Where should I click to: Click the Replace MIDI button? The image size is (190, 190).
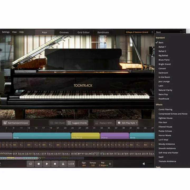pyautogui.click(x=104, y=123)
